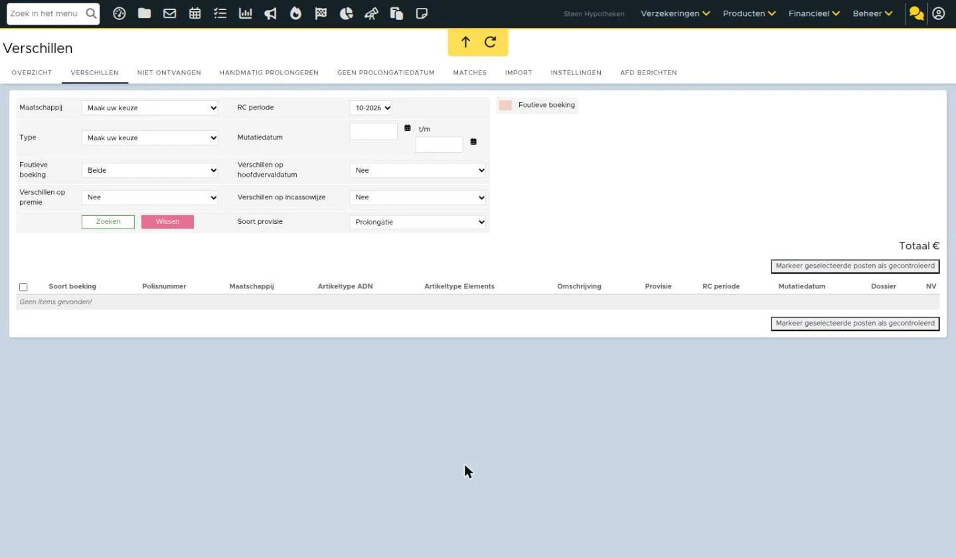Expand the Beheer menu
This screenshot has width=956, height=558.
coord(872,13)
